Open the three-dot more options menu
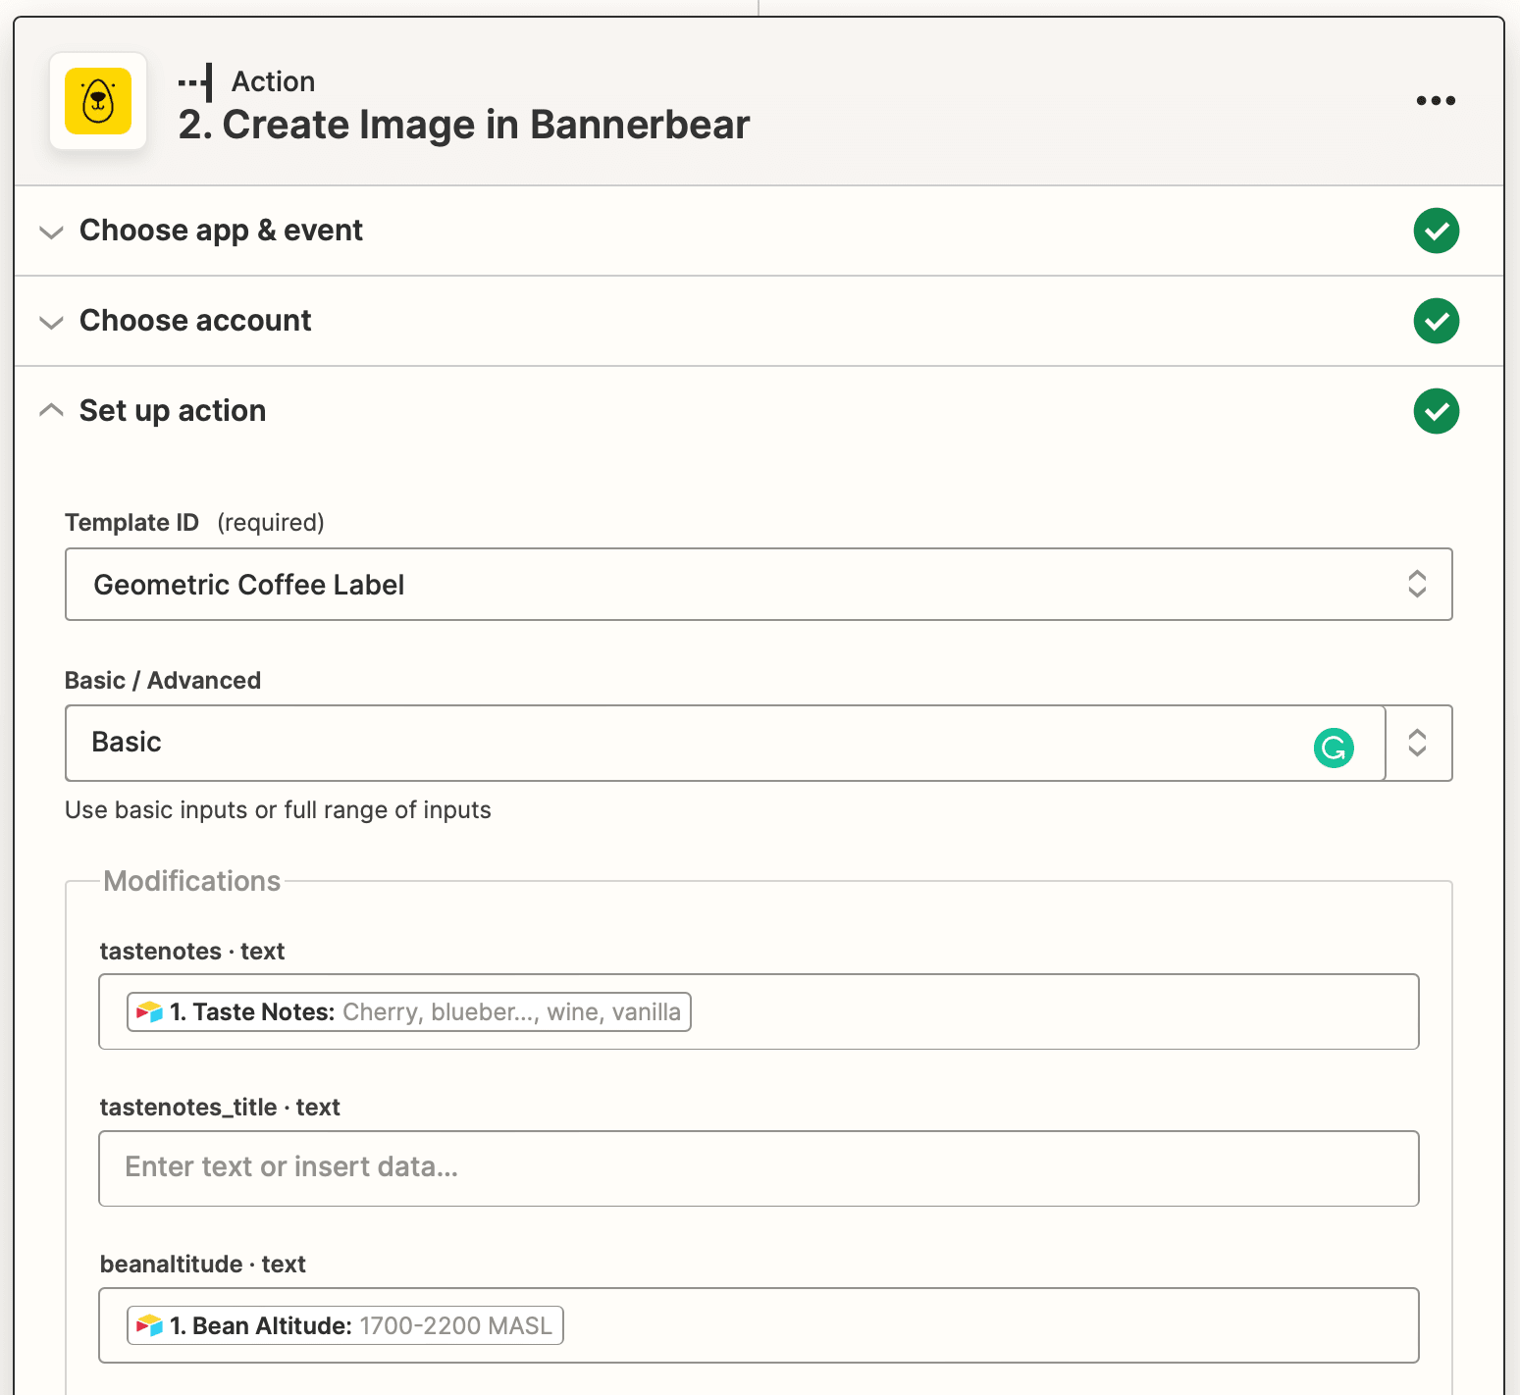The width and height of the screenshot is (1520, 1395). tap(1436, 101)
